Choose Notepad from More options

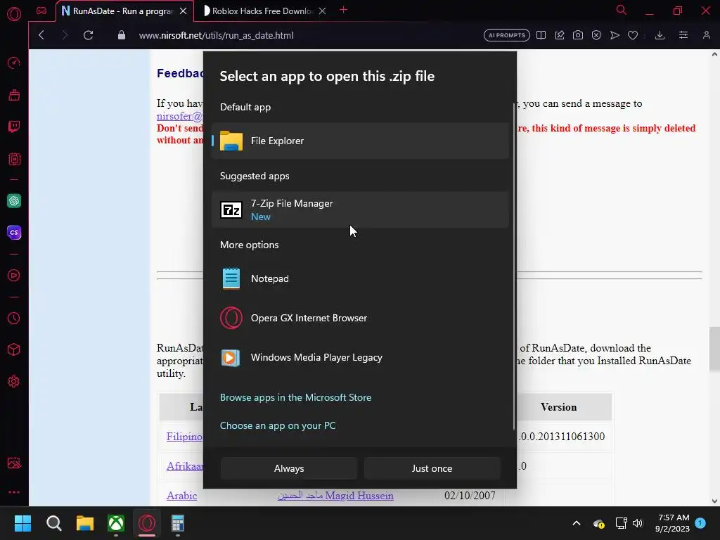click(x=360, y=278)
